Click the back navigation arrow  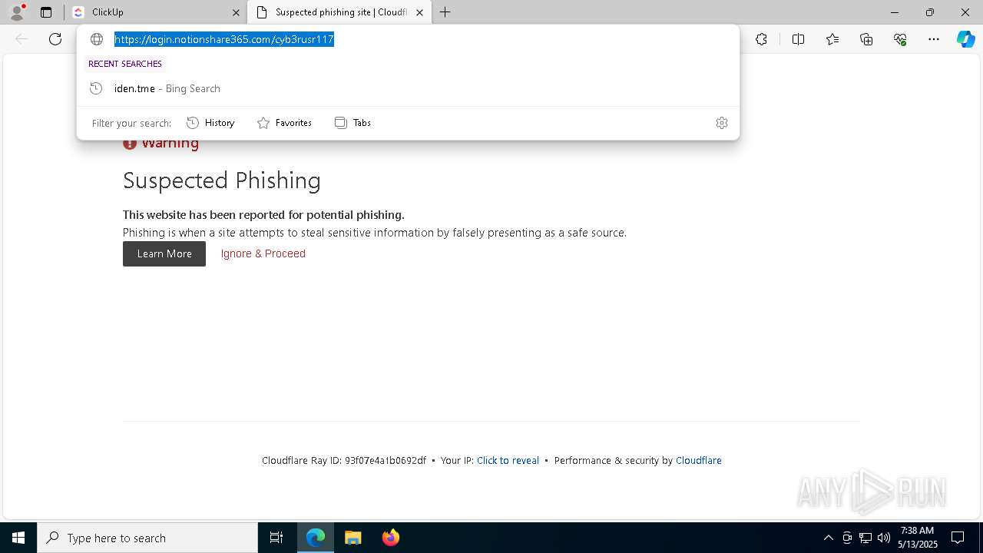click(22, 39)
